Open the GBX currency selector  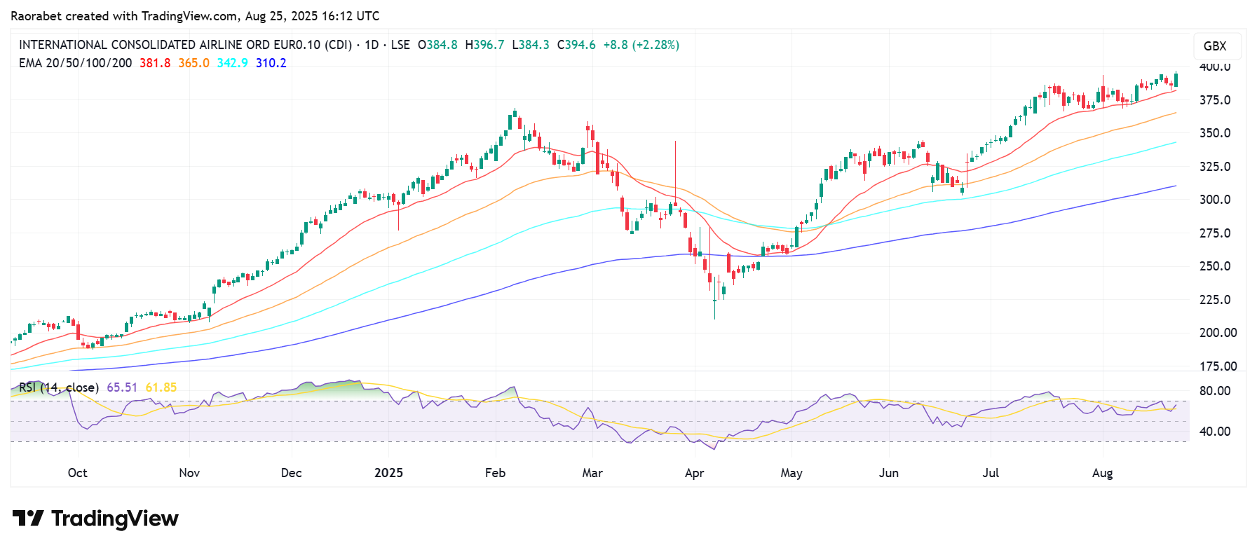pos(1215,46)
